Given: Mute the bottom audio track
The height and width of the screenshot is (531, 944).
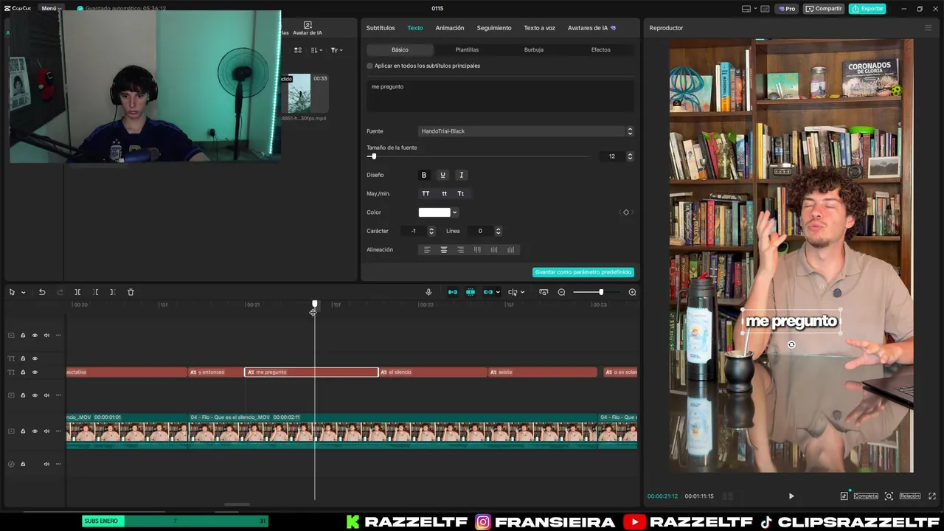Looking at the screenshot, I should pos(46,464).
